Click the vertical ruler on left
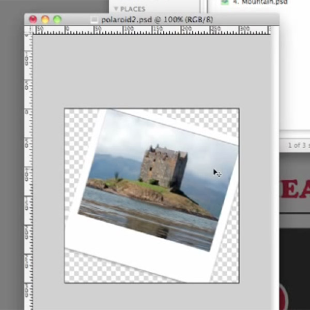 (28, 172)
